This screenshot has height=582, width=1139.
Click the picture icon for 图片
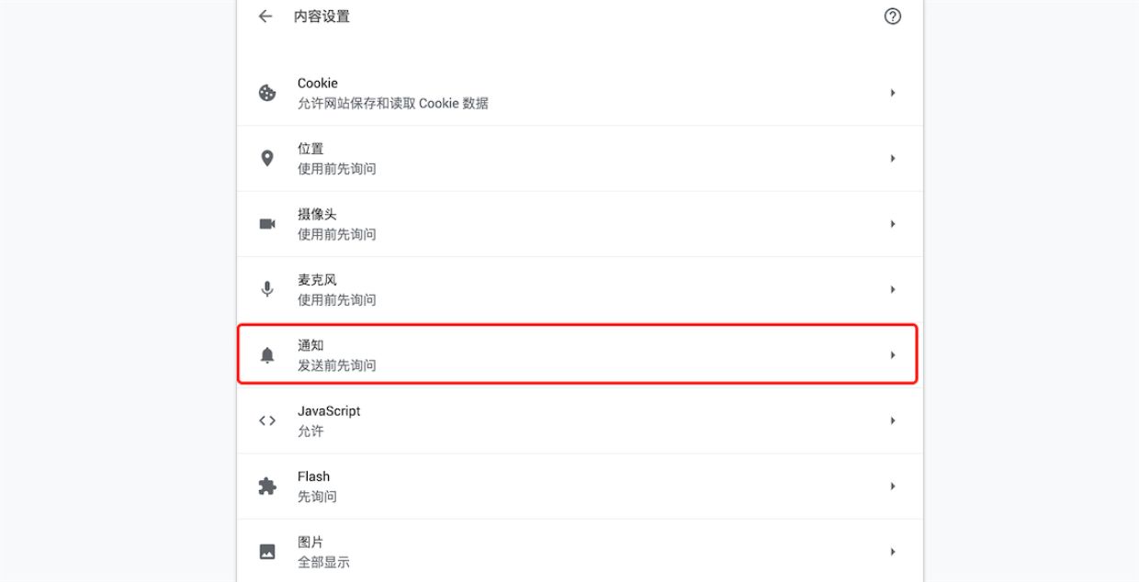267,552
